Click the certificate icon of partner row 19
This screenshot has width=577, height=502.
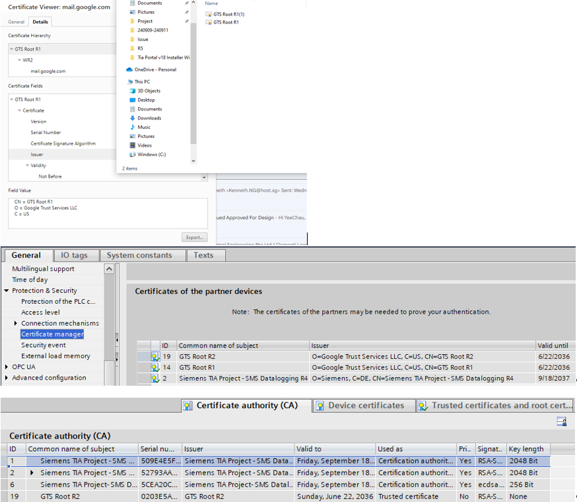155,357
